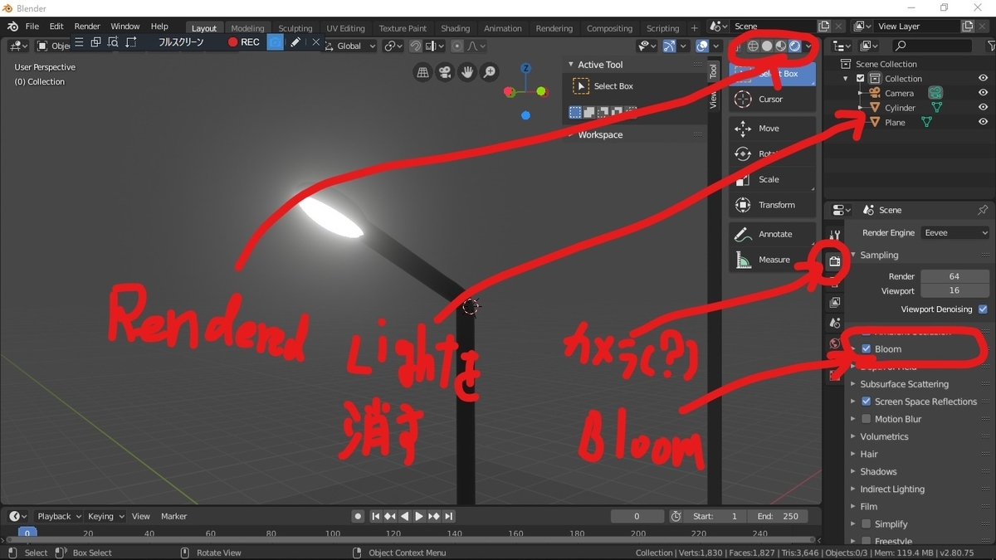Open the Playback dropdown in timeline
This screenshot has height=560, width=996.
(59, 516)
